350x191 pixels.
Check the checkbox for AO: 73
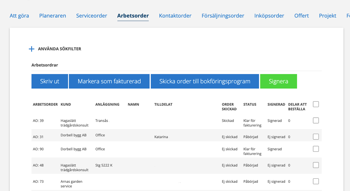[316, 181]
